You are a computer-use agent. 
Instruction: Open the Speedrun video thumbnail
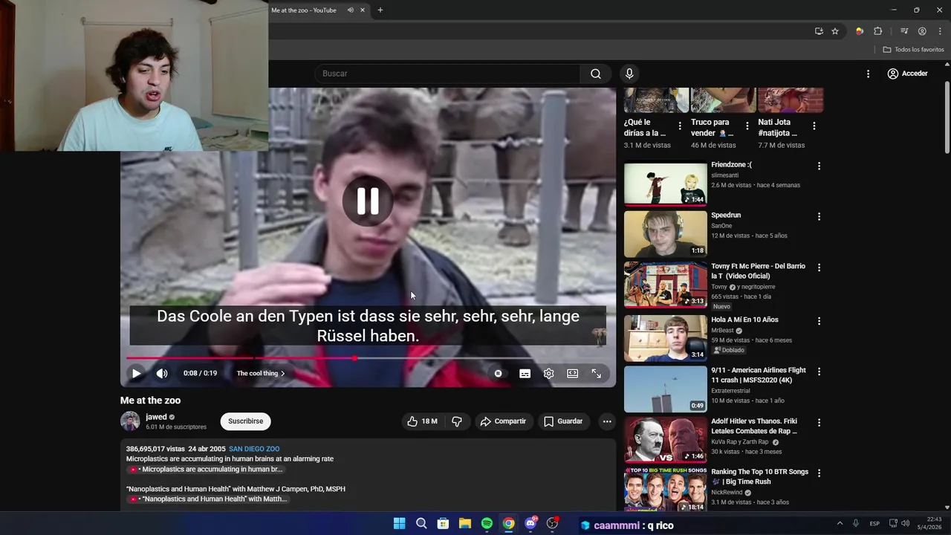666,234
